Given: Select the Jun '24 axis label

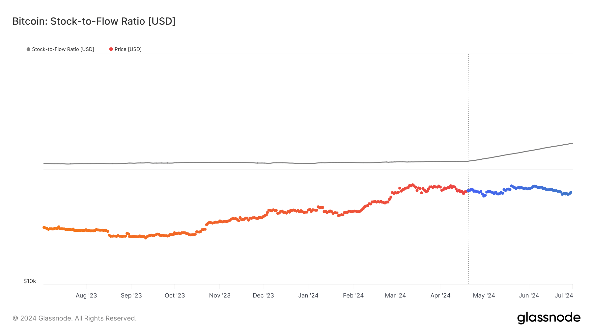Looking at the screenshot, I should coord(529,296).
